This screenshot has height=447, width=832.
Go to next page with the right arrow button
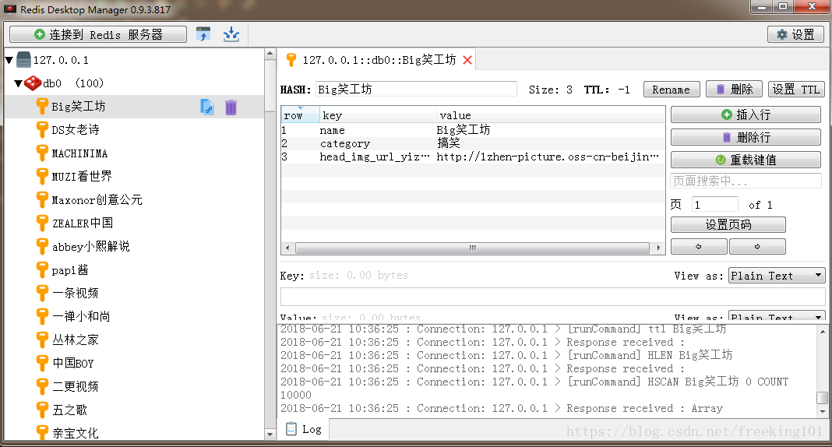click(x=757, y=247)
